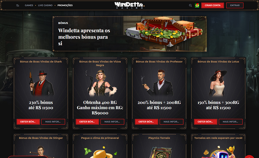Viewport: 259px width, 158px height.
Task: Open the hamburger menu icon
Action: pyautogui.click(x=18, y=5)
